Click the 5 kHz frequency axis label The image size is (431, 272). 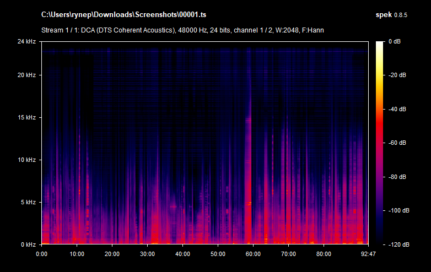(x=28, y=203)
